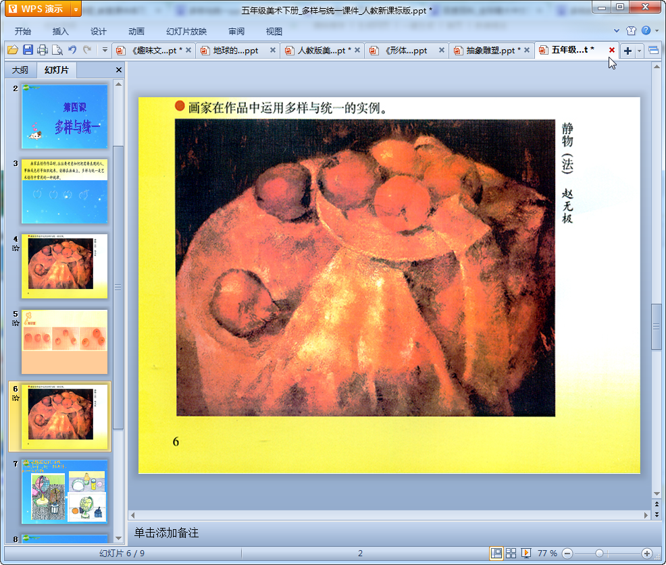Expand the help dropdown arrow
The width and height of the screenshot is (666, 565).
coord(657,30)
